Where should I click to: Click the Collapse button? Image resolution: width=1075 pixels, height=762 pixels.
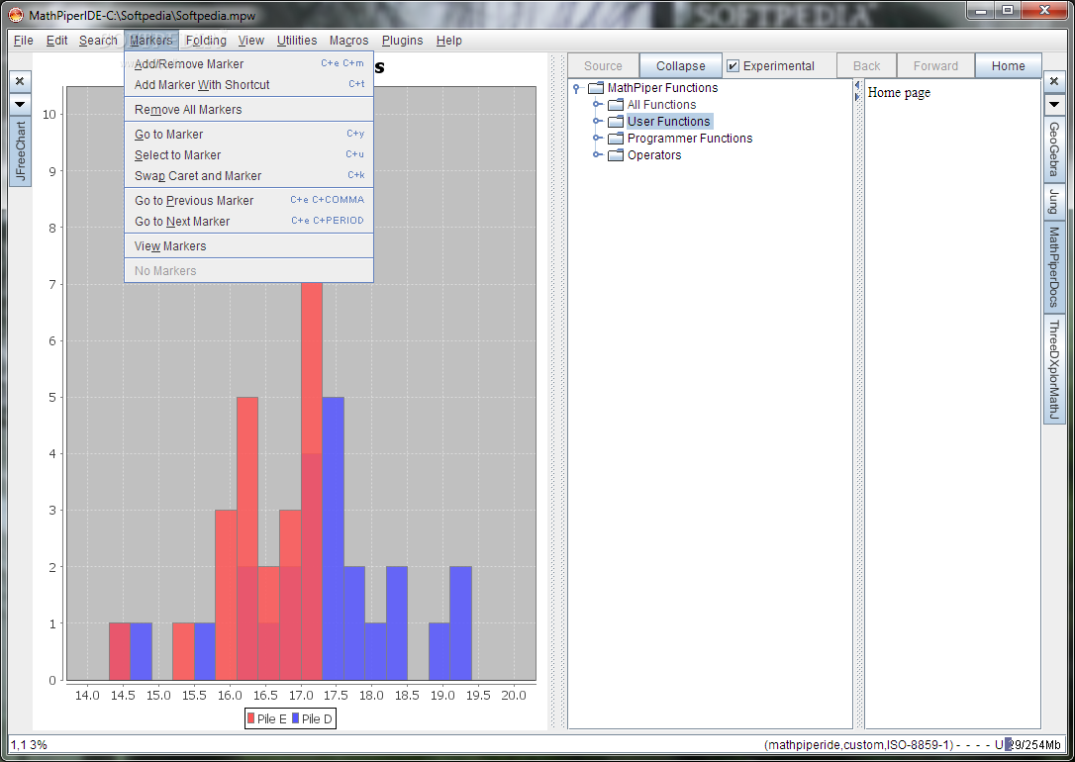point(680,65)
